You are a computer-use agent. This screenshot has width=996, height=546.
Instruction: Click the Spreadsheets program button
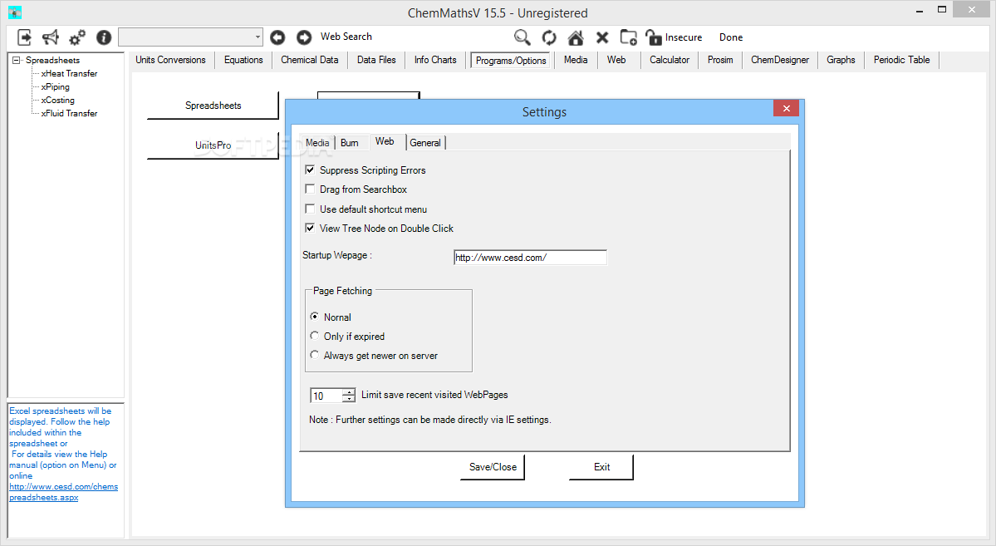pos(213,106)
